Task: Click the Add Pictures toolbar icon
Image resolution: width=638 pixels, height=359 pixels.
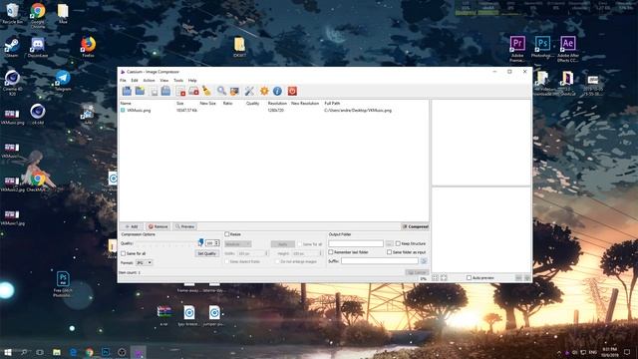Action: coord(127,91)
